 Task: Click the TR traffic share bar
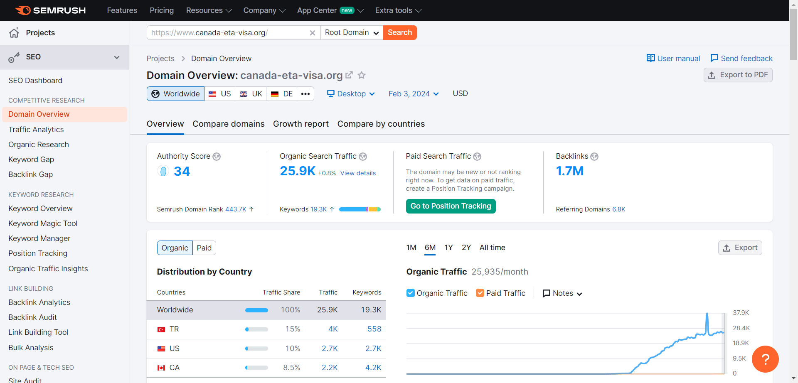point(256,329)
